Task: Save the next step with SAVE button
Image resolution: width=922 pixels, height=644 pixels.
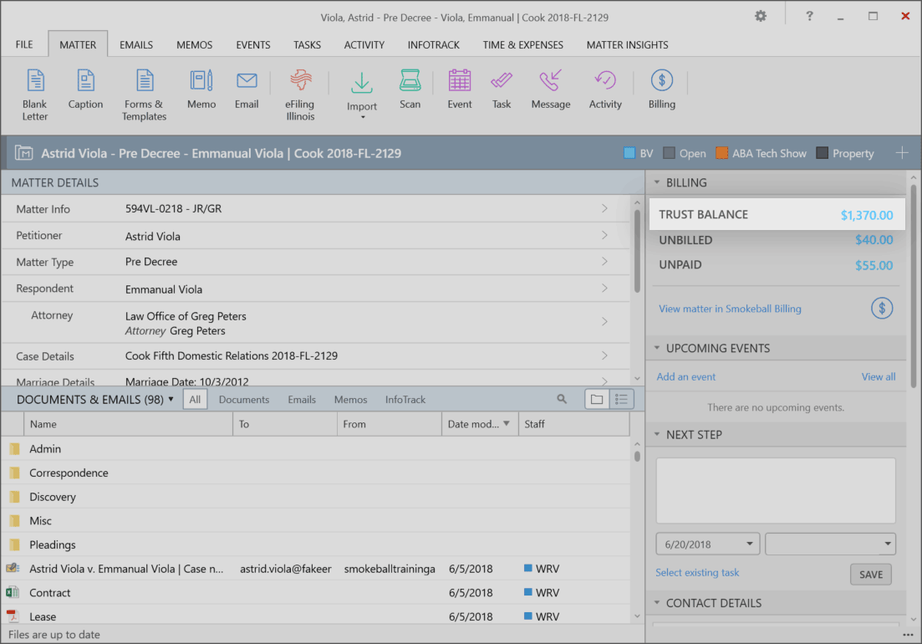Action: point(870,575)
